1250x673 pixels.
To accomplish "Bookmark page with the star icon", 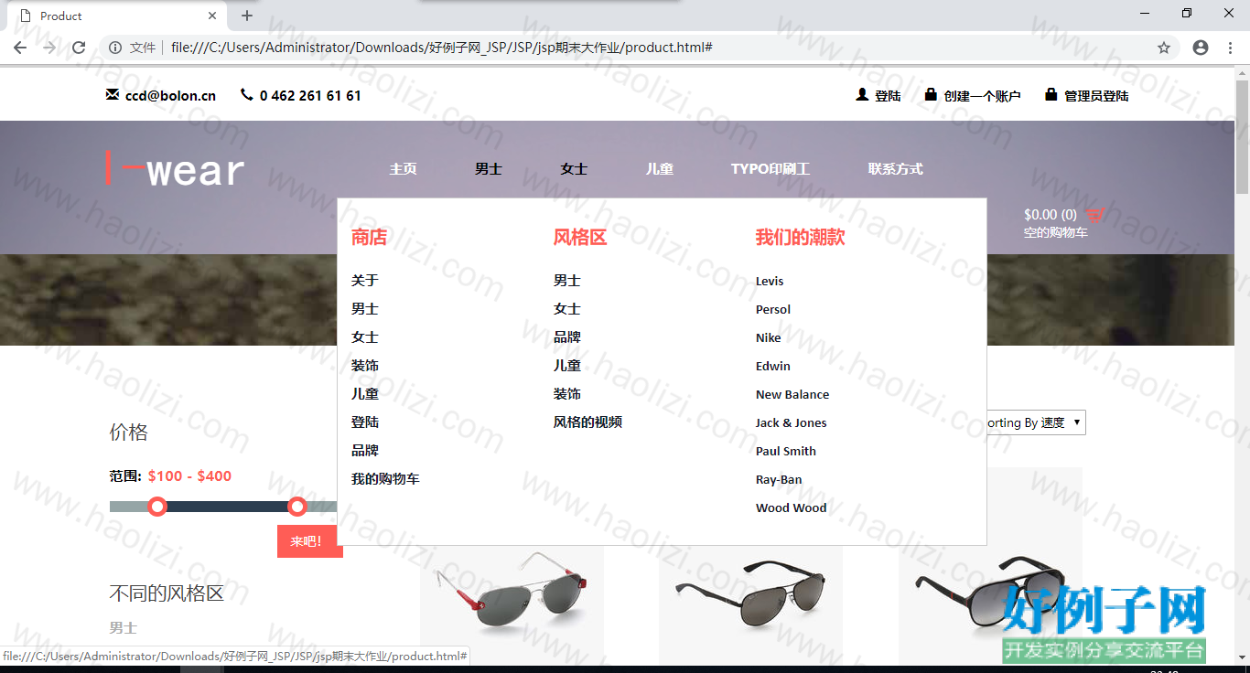I will (x=1164, y=48).
